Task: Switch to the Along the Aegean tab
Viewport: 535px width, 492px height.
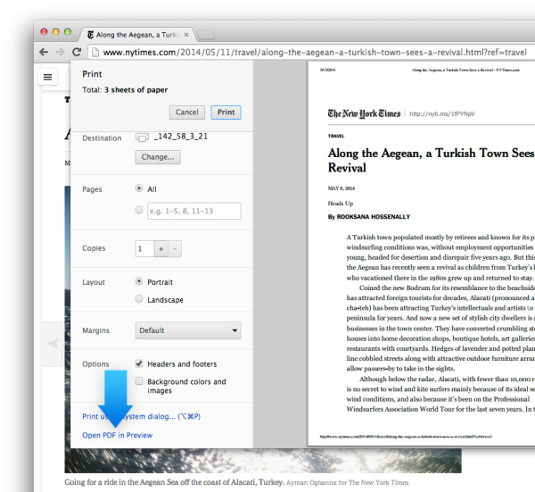Action: (x=134, y=34)
